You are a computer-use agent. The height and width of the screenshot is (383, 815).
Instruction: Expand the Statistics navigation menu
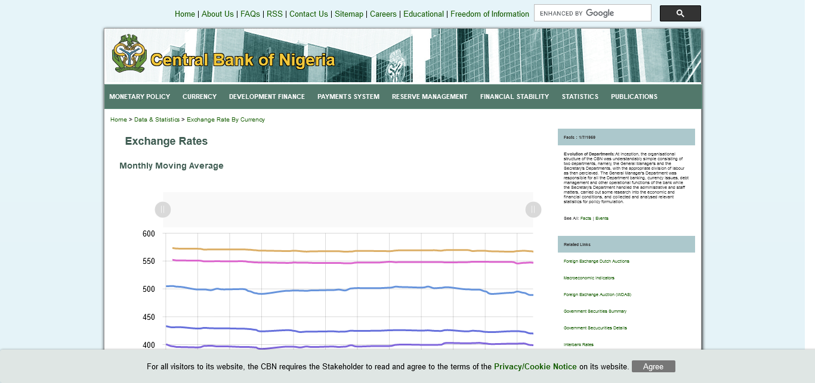click(x=580, y=96)
